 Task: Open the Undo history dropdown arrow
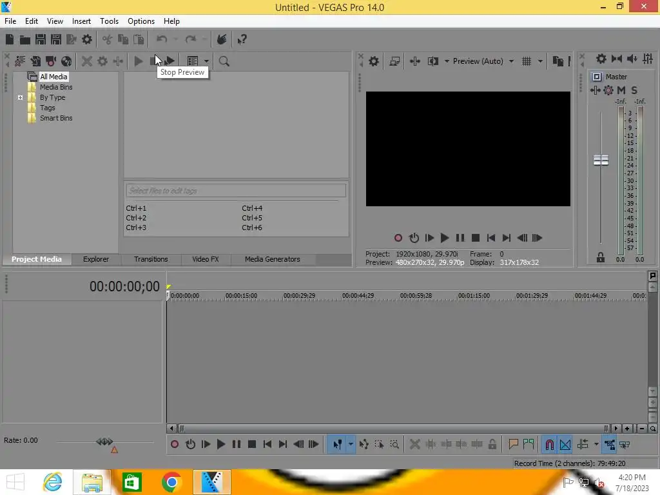175,39
